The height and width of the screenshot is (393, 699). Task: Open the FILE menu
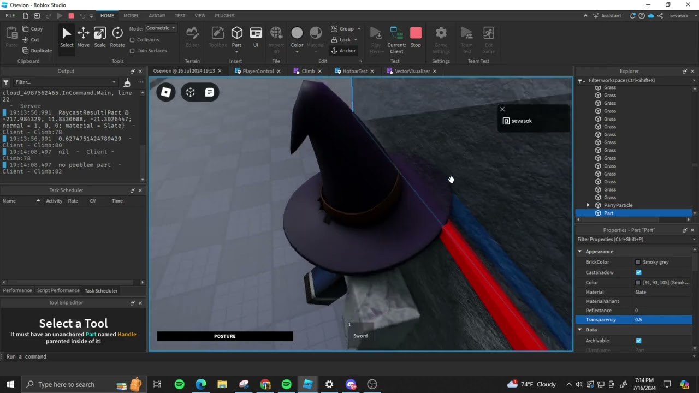point(10,16)
